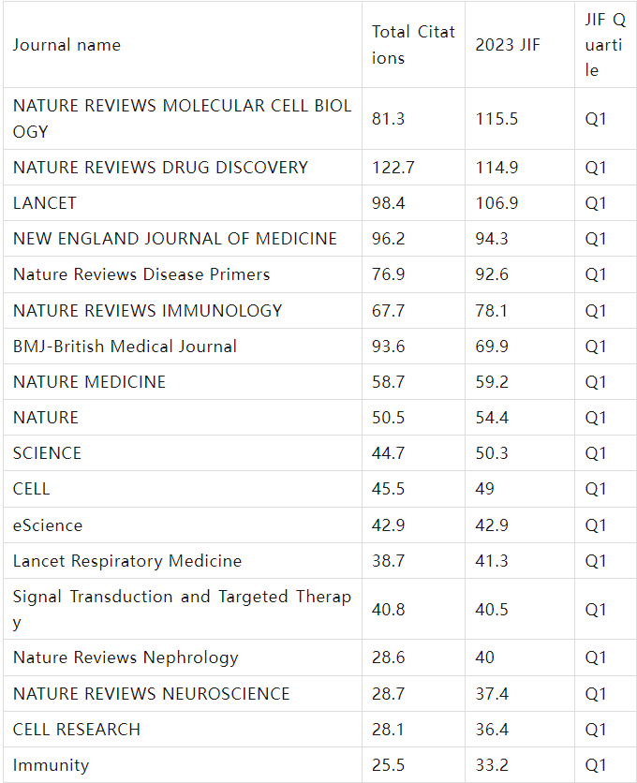This screenshot has width=637, height=783.
Task: Select the NATURE REVIEWS DRUG DISCOVERY journal name
Action: tap(160, 168)
